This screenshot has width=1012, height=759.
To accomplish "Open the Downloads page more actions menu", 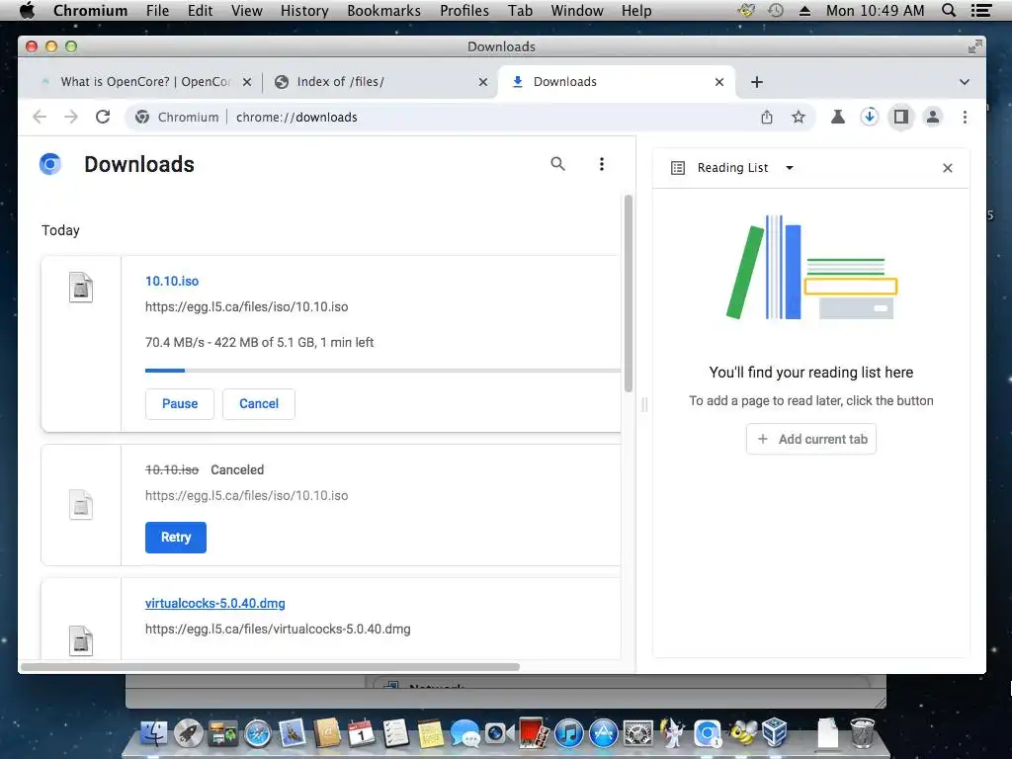I will (x=602, y=164).
